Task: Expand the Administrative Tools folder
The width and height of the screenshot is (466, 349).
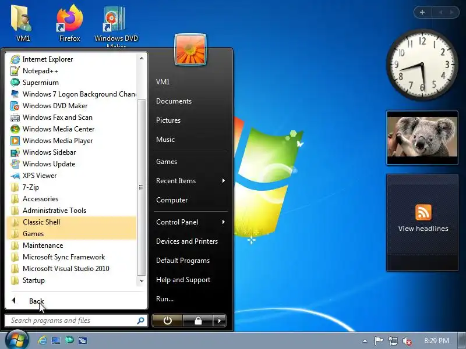Action: pyautogui.click(x=71, y=211)
